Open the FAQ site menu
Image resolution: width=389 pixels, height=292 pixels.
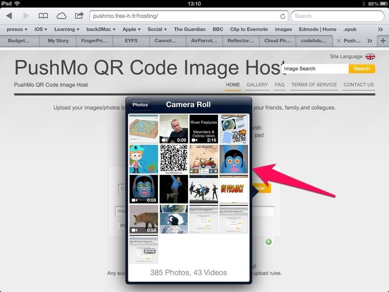tap(279, 85)
